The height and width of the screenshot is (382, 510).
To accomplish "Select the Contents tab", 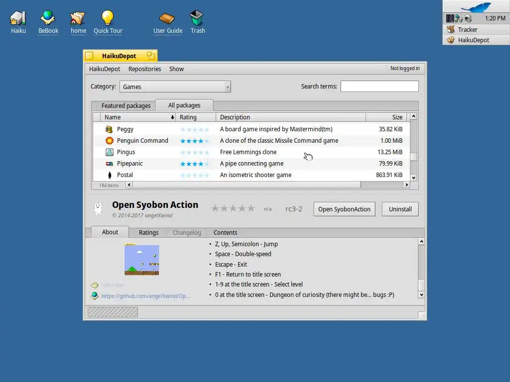I will (x=226, y=233).
